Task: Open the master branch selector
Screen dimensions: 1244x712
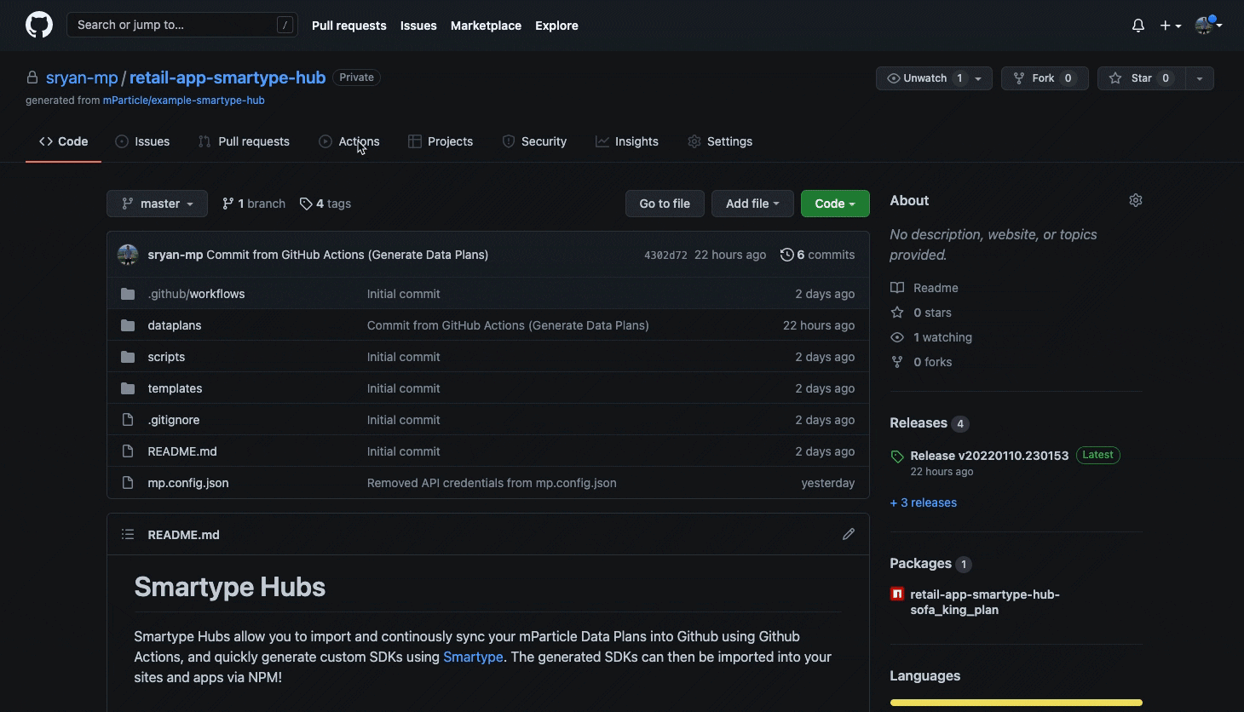Action: tap(157, 204)
